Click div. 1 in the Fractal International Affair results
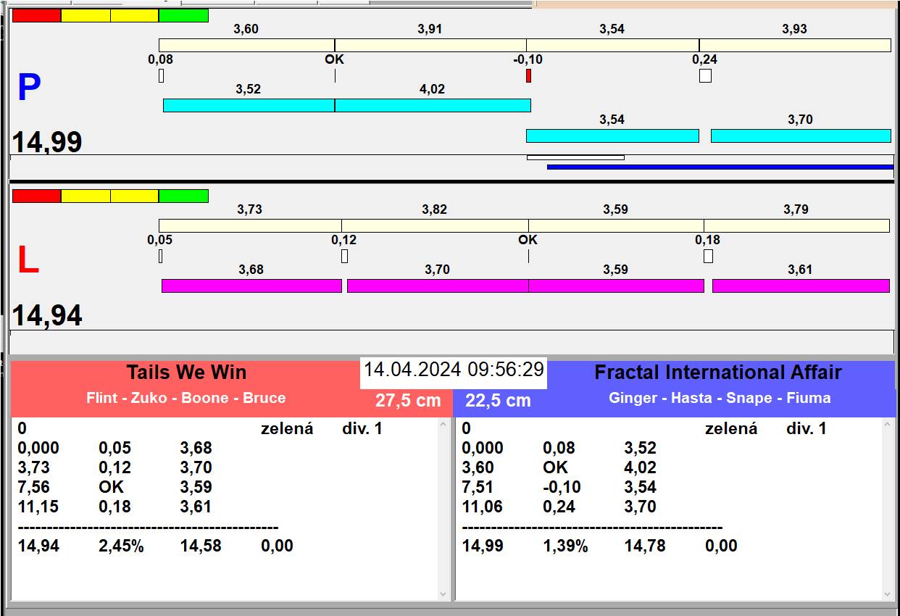Image resolution: width=900 pixels, height=616 pixels. point(807,429)
